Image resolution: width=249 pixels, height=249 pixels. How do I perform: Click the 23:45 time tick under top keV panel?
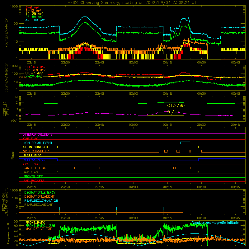(x=99, y=63)
